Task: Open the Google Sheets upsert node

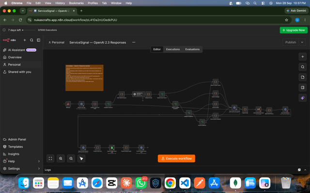Action: click(x=112, y=148)
